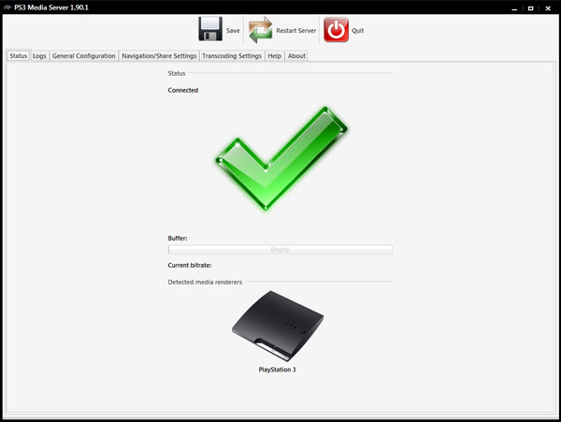Click the Restart Server label

click(296, 31)
